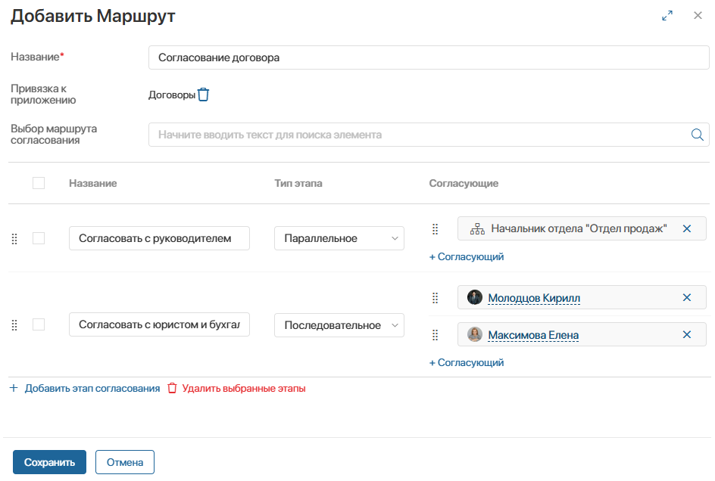
Task: Click the Договоры binding text
Action: (x=172, y=95)
